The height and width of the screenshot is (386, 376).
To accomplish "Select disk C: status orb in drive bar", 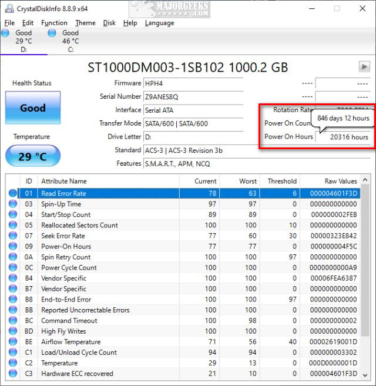I will click(x=52, y=33).
